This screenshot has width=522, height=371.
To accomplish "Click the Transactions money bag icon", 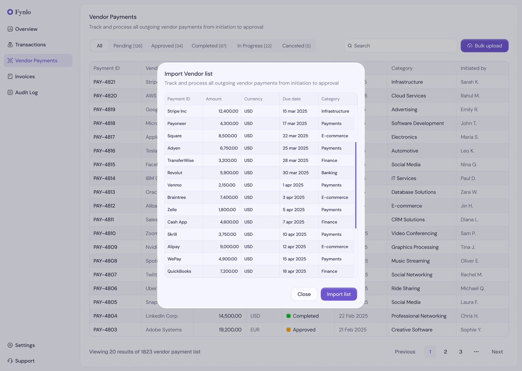I will [10, 44].
